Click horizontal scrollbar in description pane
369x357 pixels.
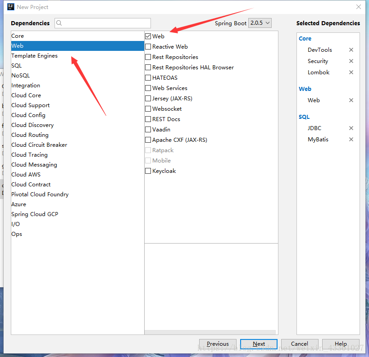pos(210,332)
